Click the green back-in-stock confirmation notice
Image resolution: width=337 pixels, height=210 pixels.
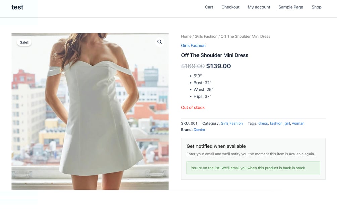coord(253,168)
